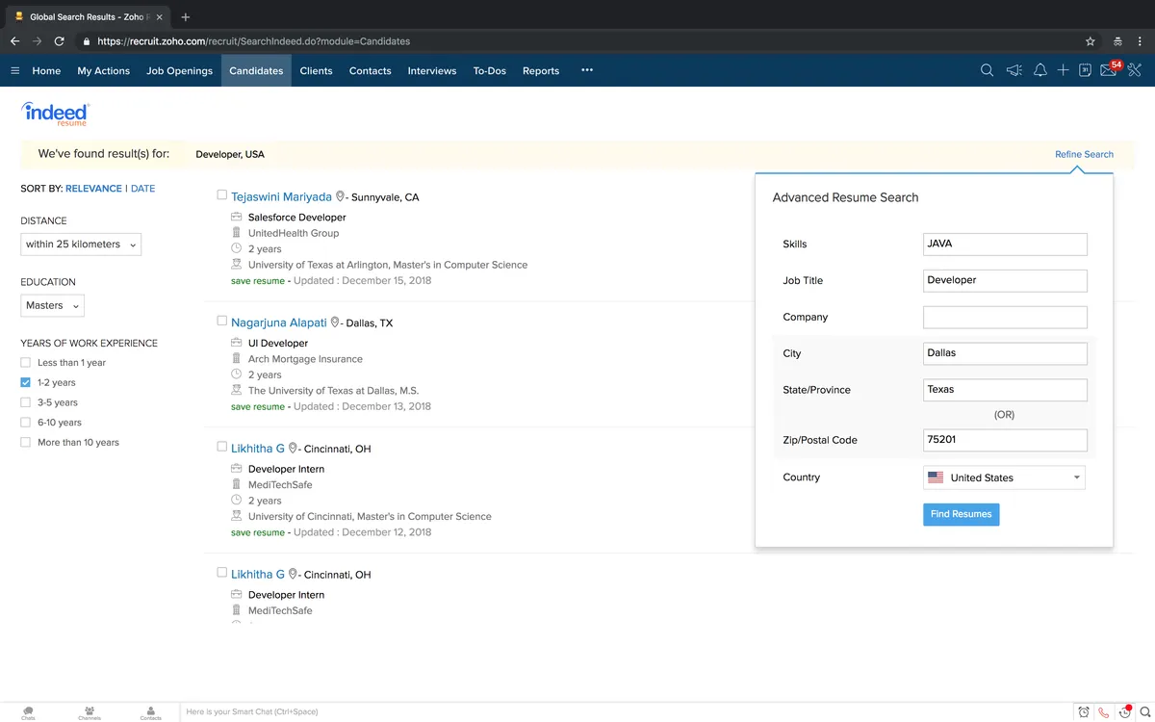Check the 6-10 years experience filter

click(26, 423)
